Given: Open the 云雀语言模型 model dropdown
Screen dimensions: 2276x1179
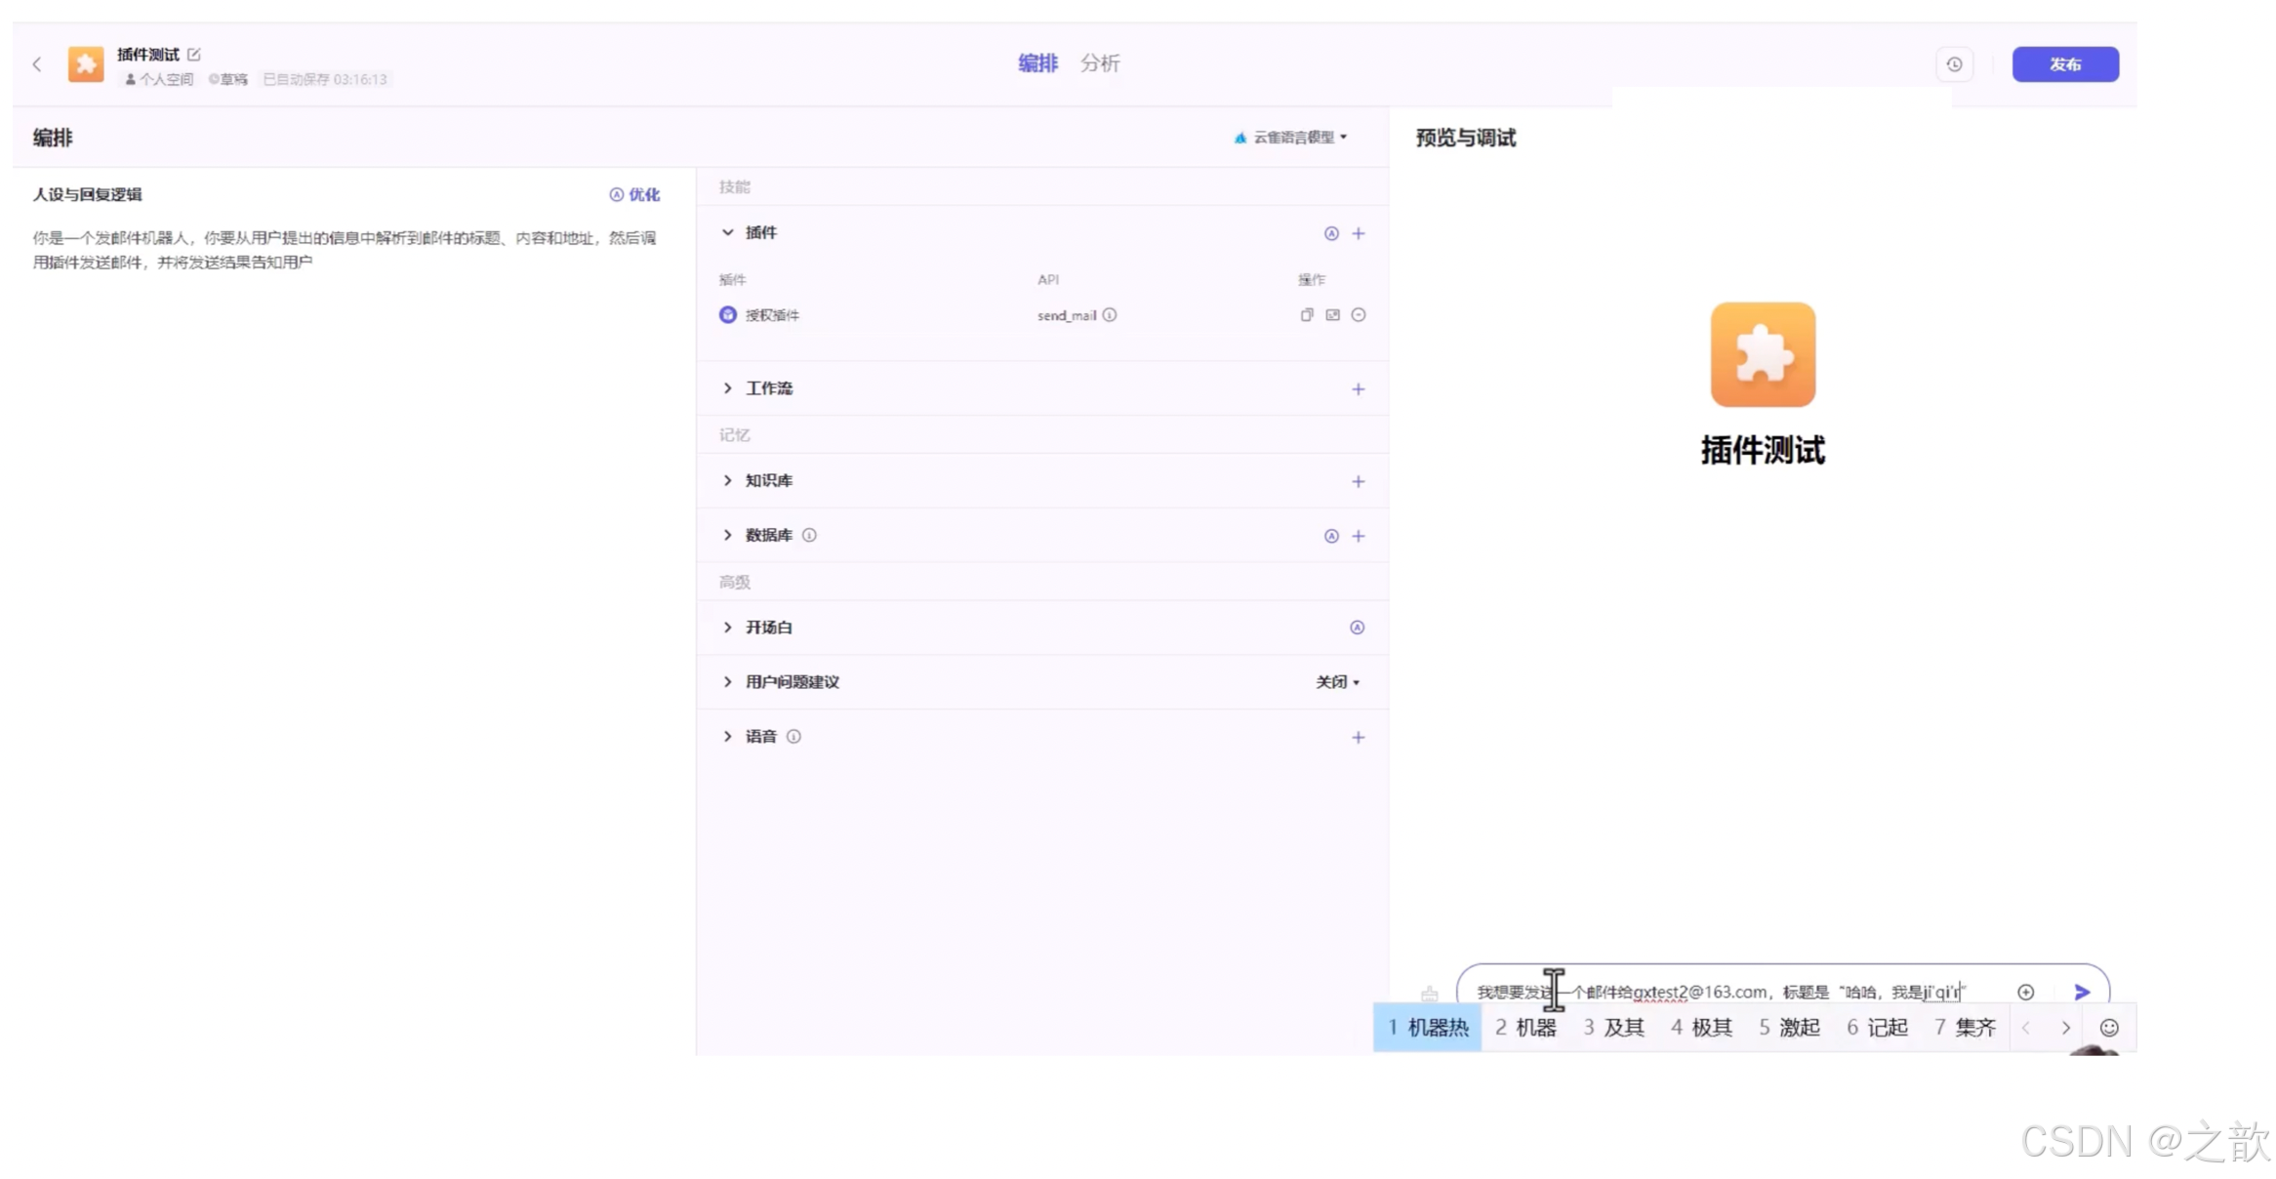Looking at the screenshot, I should tap(1290, 138).
